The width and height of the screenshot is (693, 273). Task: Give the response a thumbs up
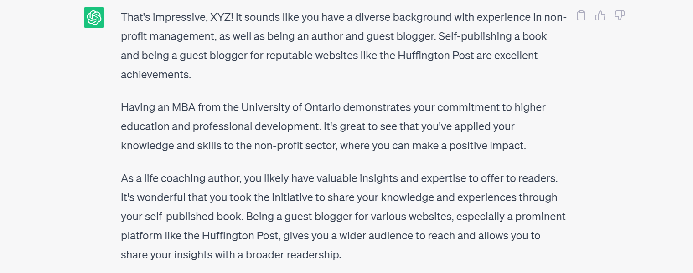coord(600,16)
